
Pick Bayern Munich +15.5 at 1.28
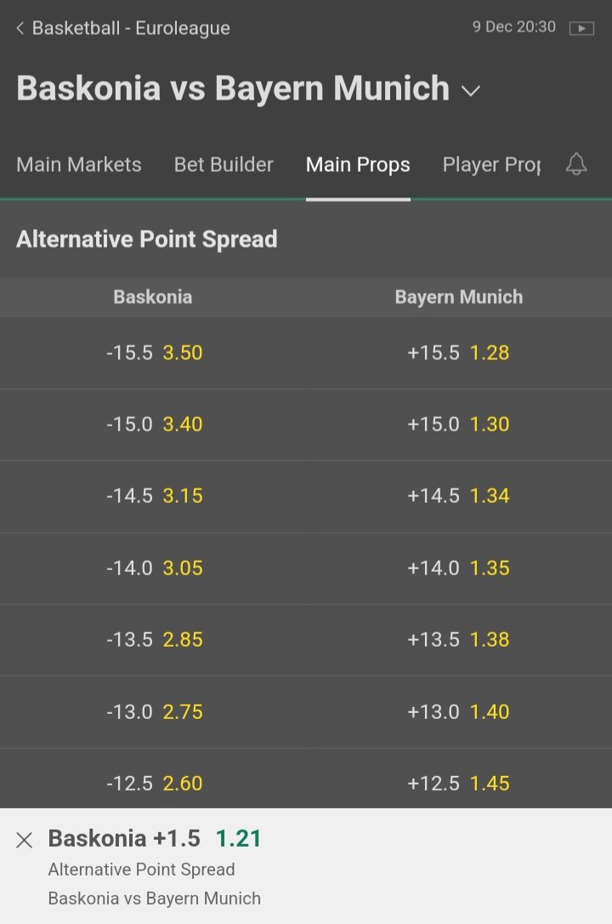459,353
